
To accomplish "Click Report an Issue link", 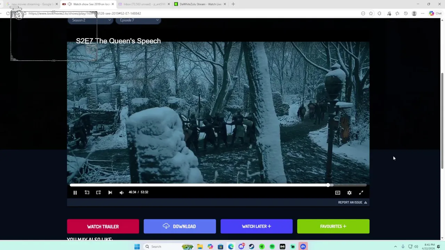I will [x=353, y=202].
